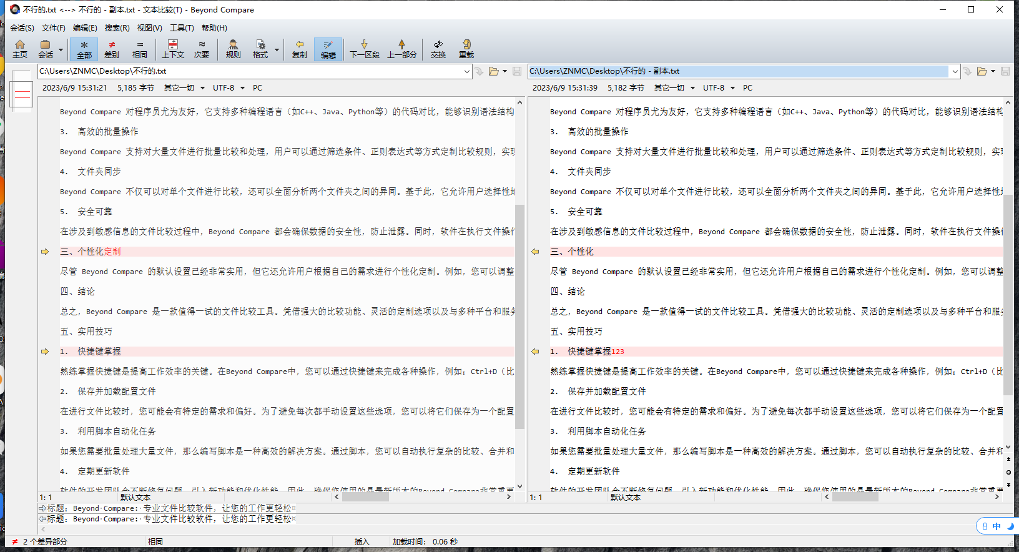
Task: Click the left pane open-folder browse icon
Action: pos(494,71)
